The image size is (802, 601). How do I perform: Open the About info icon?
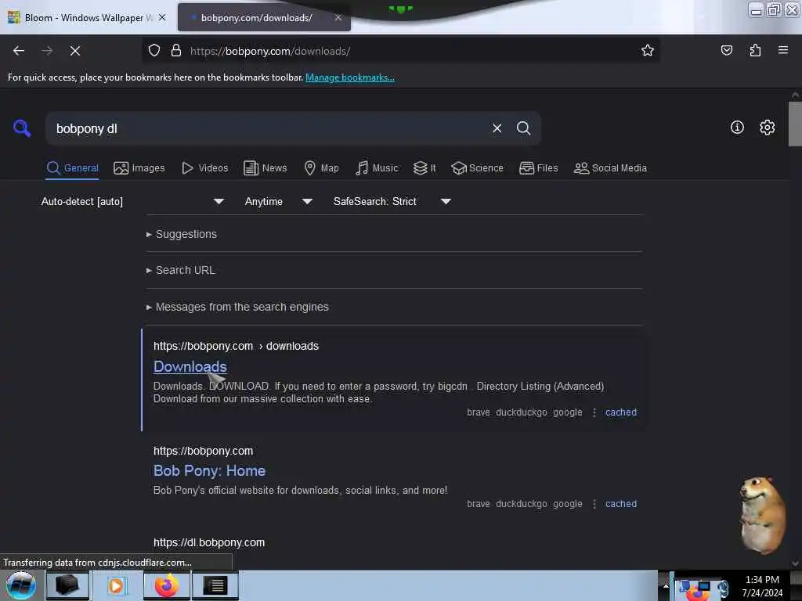click(737, 128)
